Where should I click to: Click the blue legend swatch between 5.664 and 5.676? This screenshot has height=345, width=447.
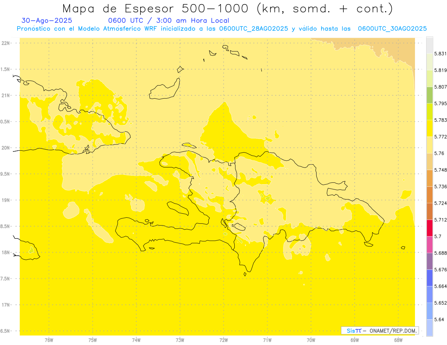click(x=429, y=278)
